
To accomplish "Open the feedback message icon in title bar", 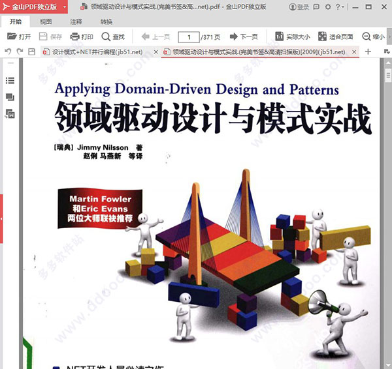I will point(316,7).
